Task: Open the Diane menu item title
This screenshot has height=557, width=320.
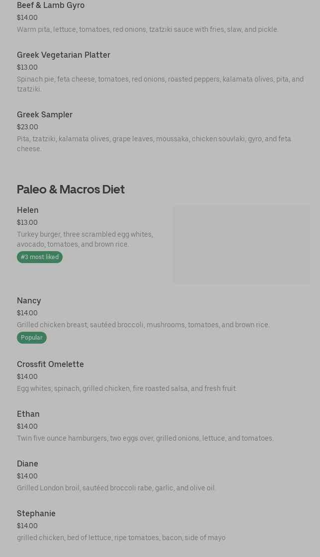Action: tap(27, 464)
